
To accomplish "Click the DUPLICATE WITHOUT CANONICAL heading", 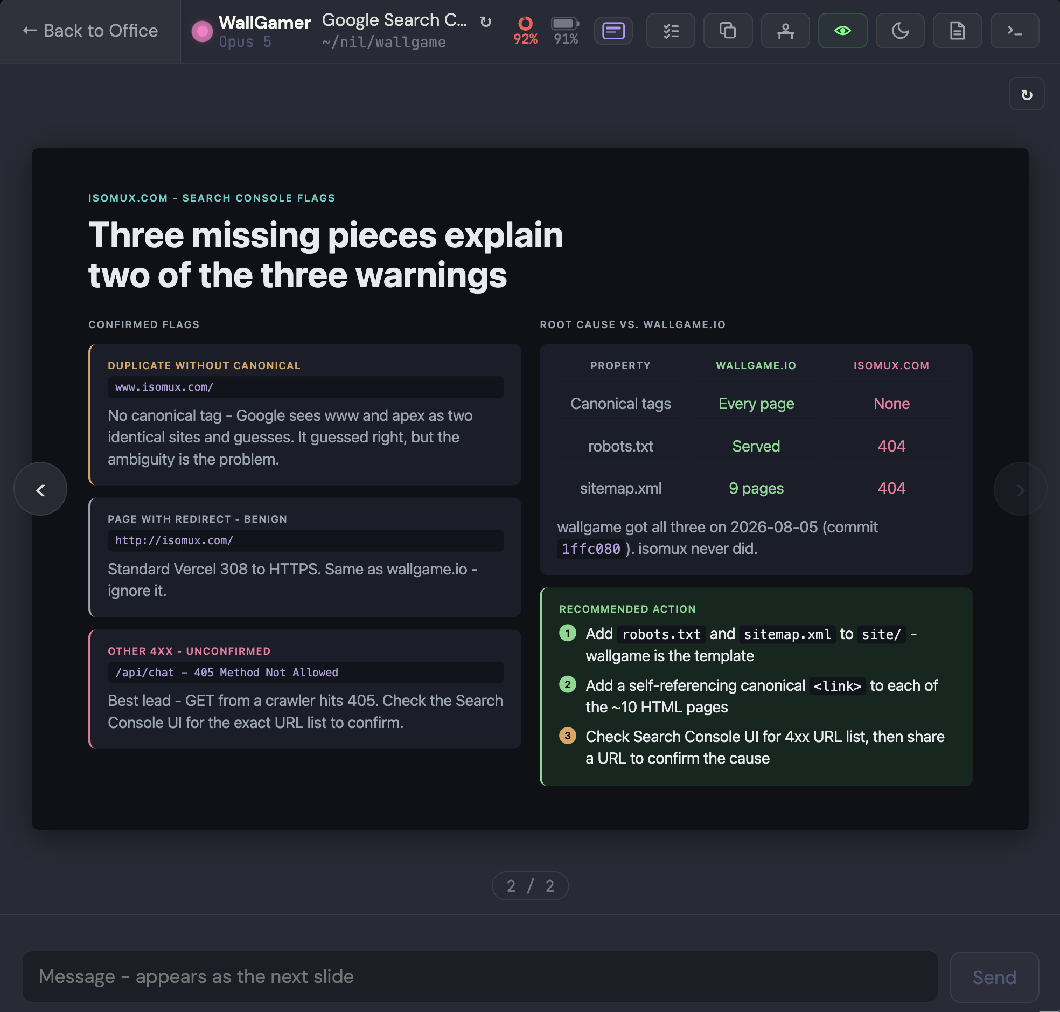I will tap(204, 365).
